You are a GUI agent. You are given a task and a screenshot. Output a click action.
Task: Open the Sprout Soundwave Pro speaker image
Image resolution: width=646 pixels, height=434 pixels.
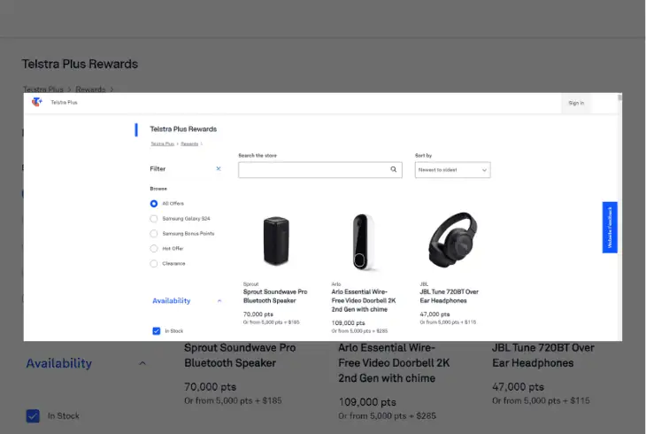[x=276, y=241]
